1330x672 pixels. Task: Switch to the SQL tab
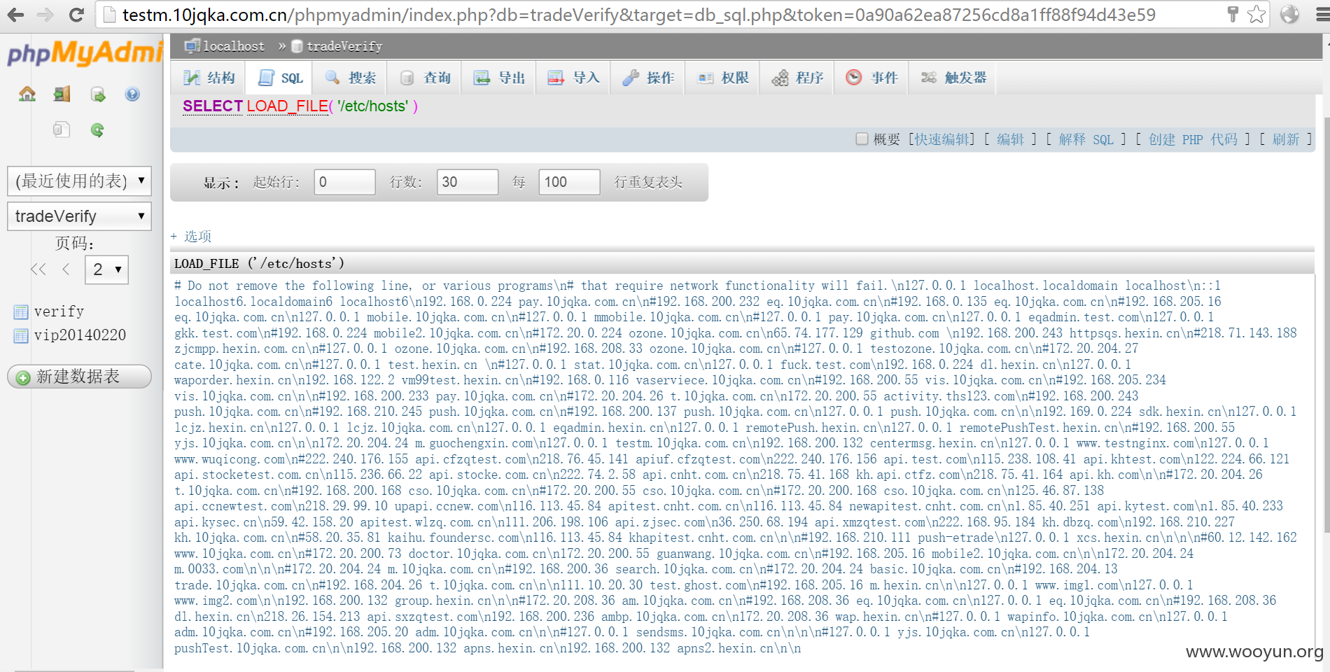coord(280,78)
